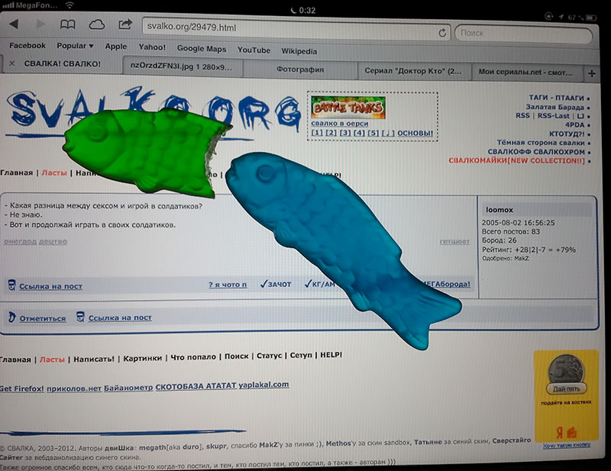Image resolution: width=611 pixels, height=471 pixels.
Task: Open the RSS-Last feed link
Action: [553, 116]
